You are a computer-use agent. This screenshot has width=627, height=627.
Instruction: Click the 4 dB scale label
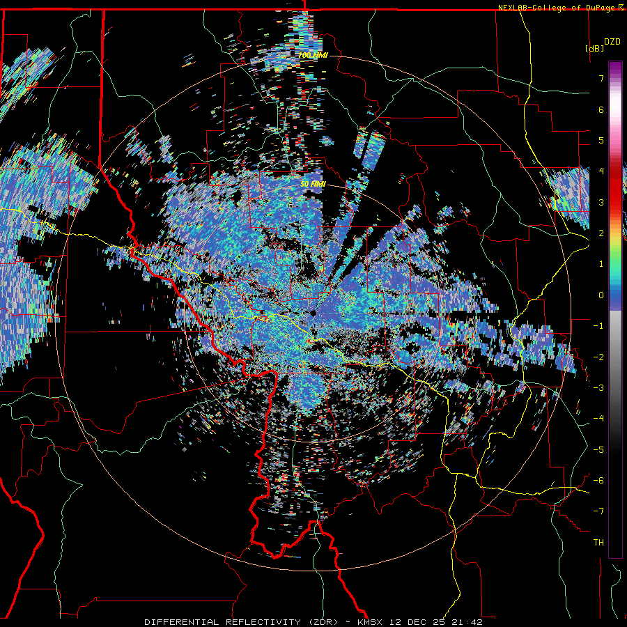(x=601, y=171)
